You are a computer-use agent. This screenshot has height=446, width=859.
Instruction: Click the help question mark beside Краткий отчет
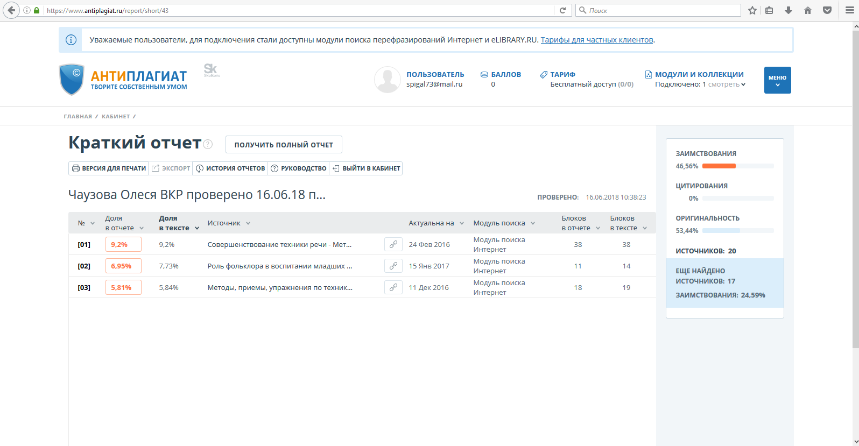pos(208,144)
